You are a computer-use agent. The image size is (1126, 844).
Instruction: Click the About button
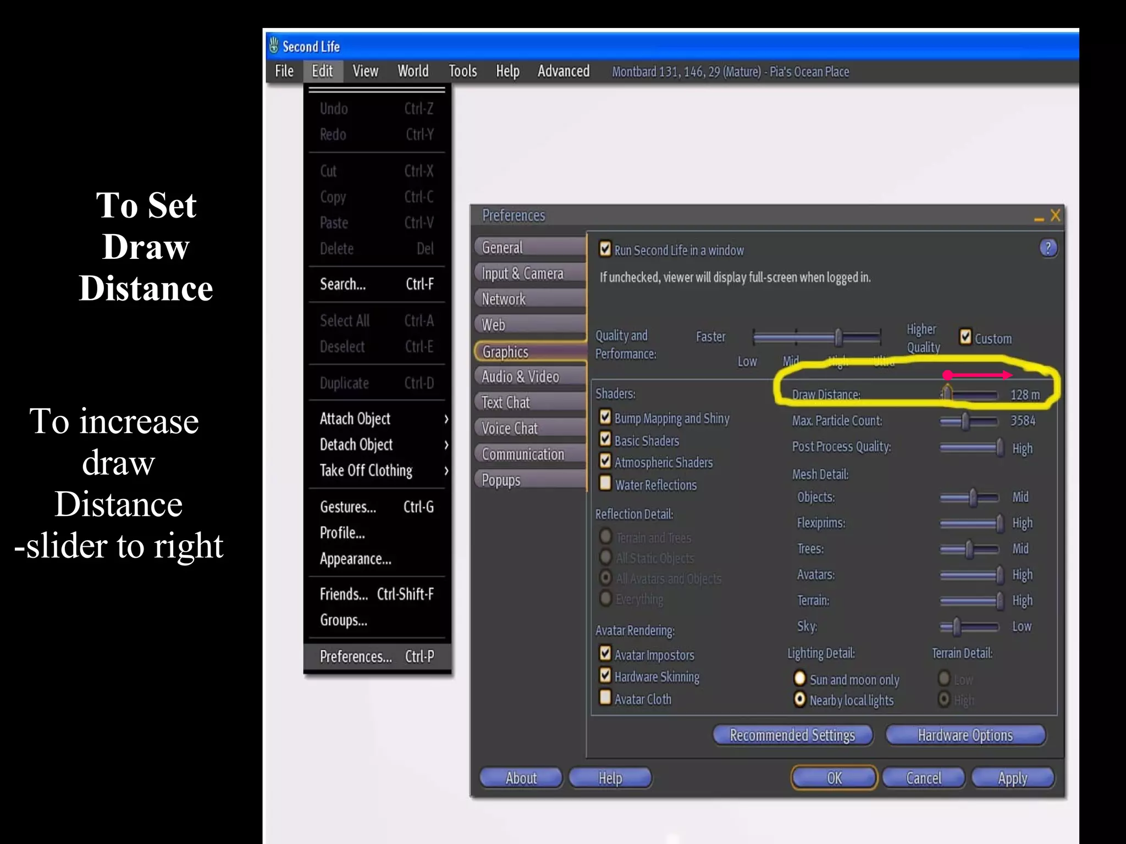coord(521,778)
